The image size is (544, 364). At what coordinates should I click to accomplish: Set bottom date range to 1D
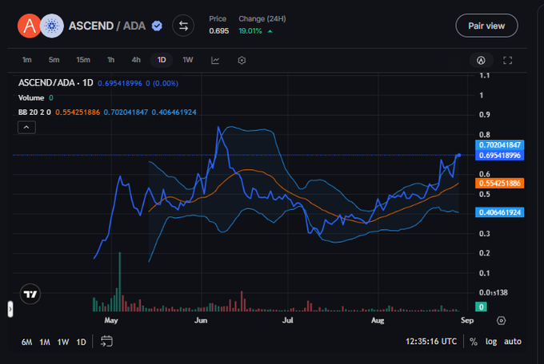coord(81,342)
